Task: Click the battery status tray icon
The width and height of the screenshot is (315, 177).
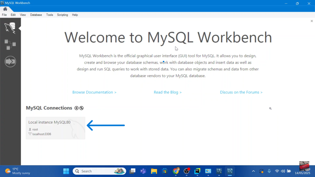Action: pos(289,171)
